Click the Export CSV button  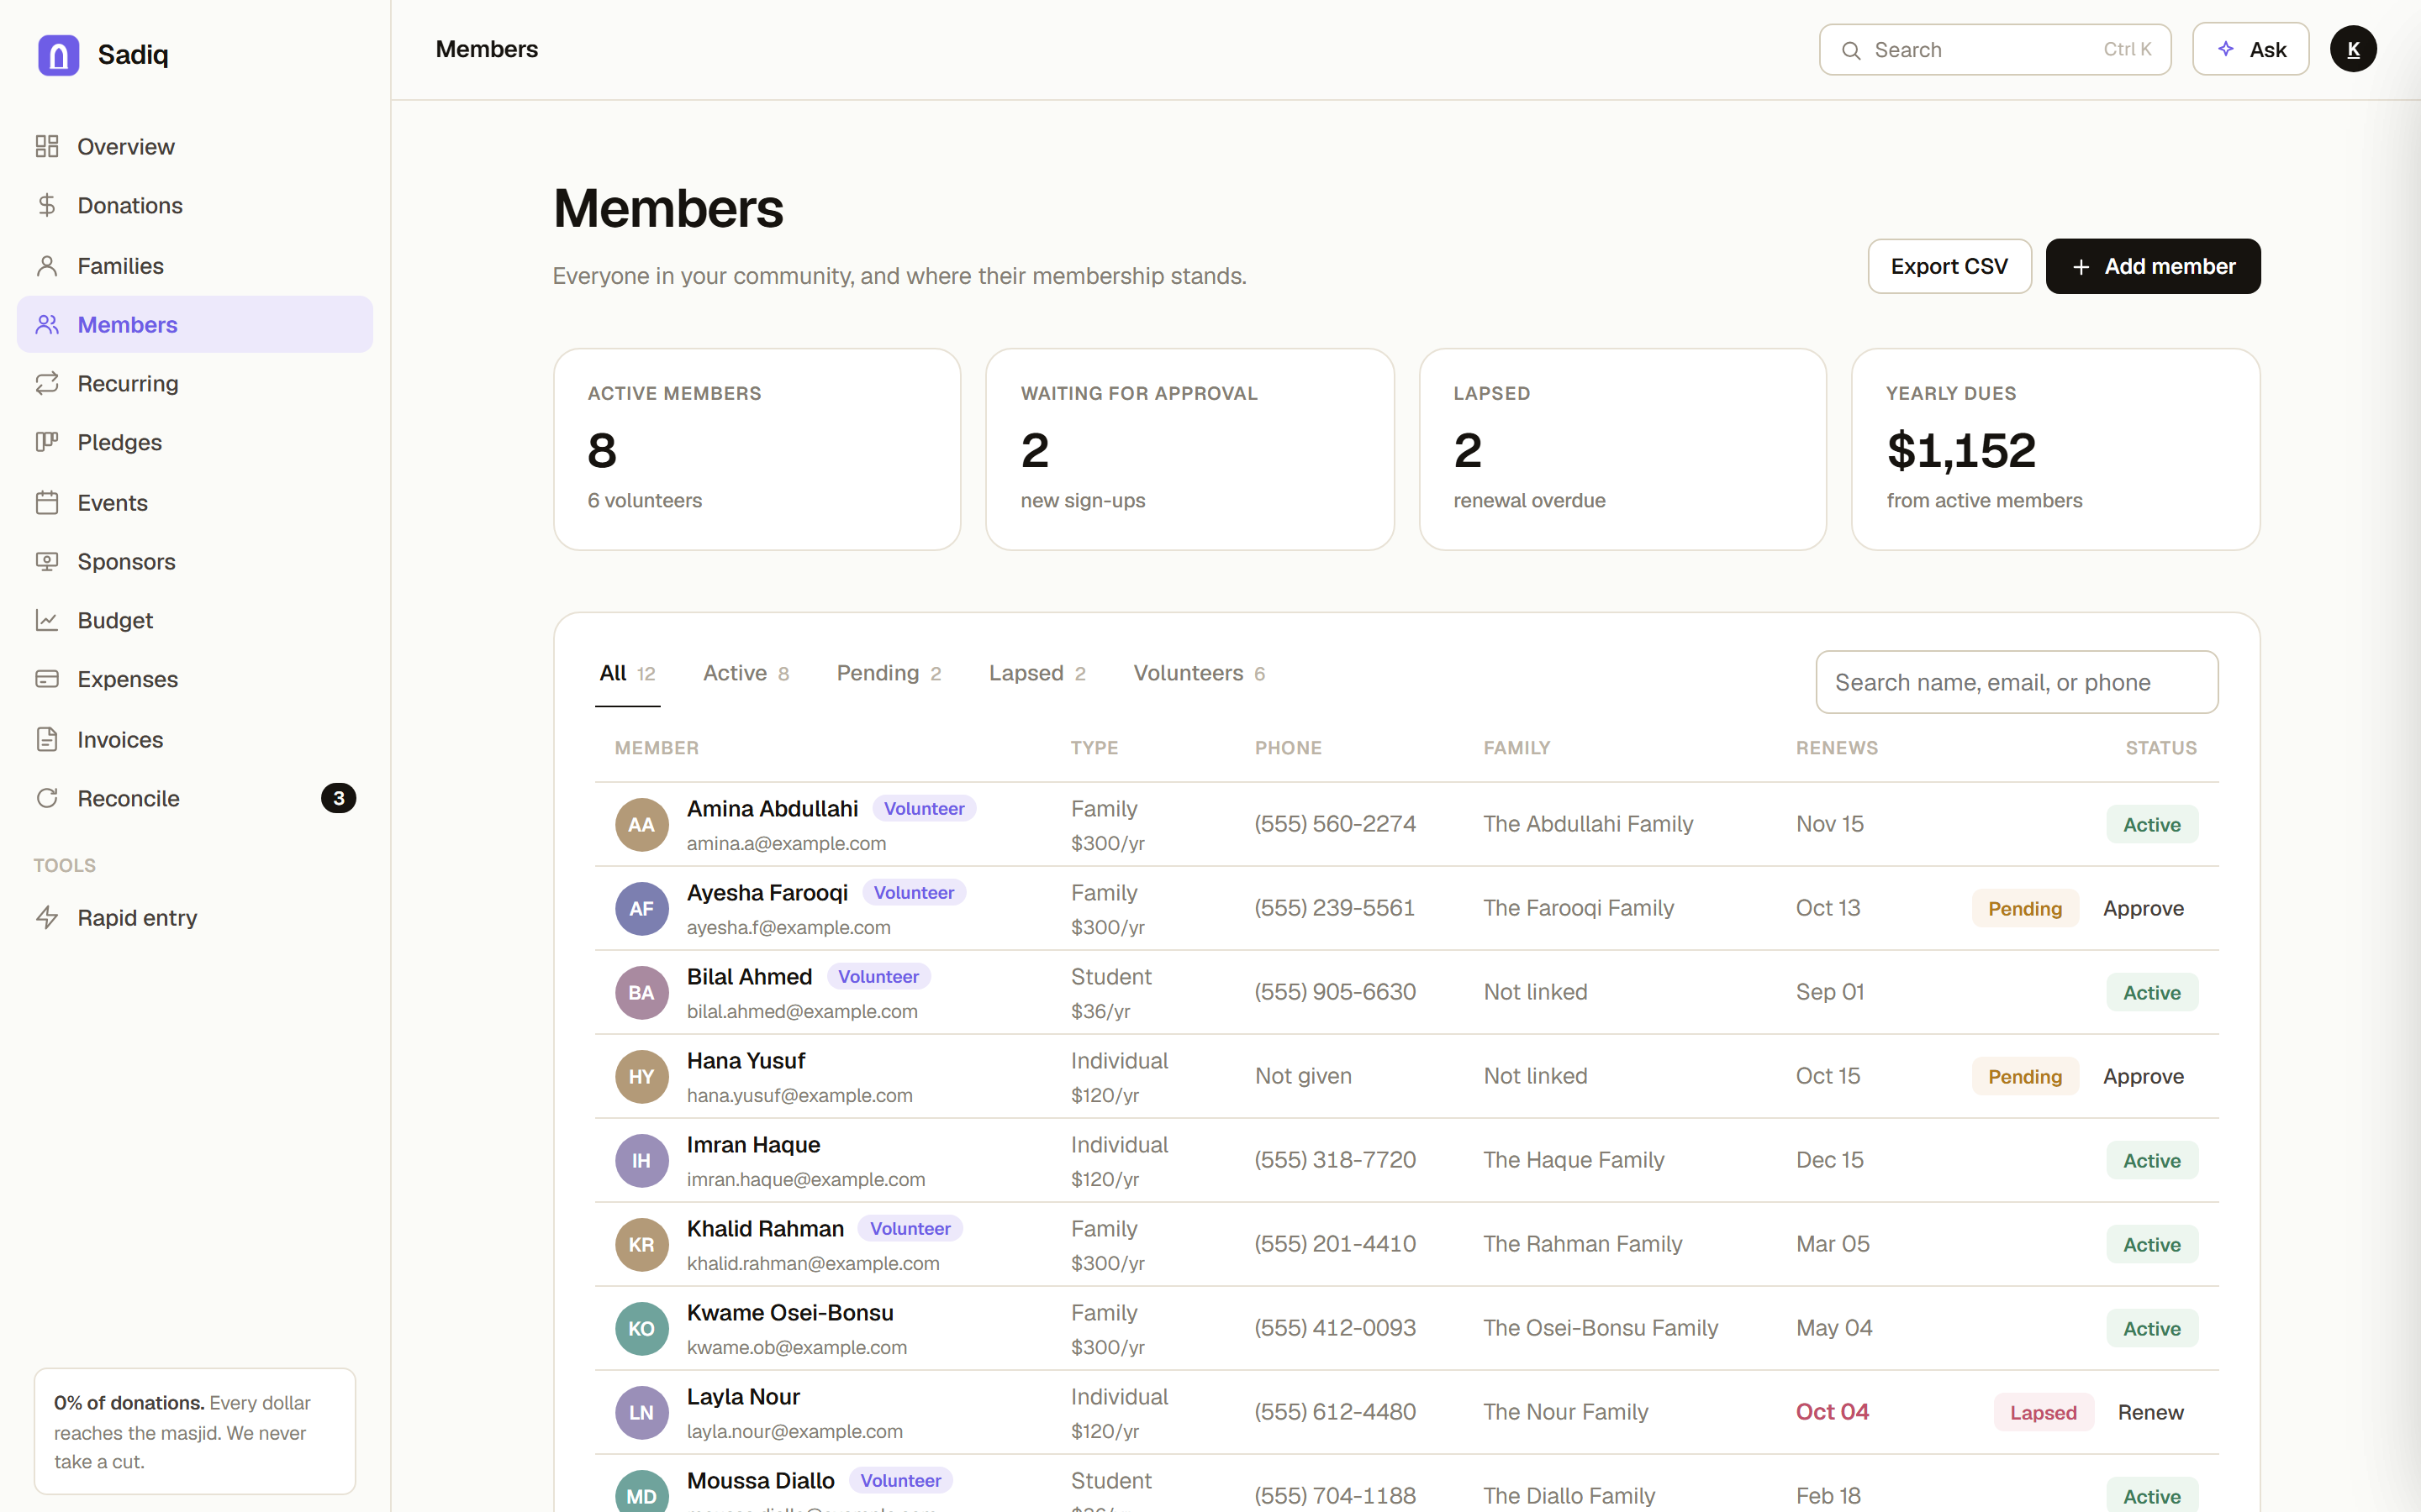click(x=1949, y=266)
